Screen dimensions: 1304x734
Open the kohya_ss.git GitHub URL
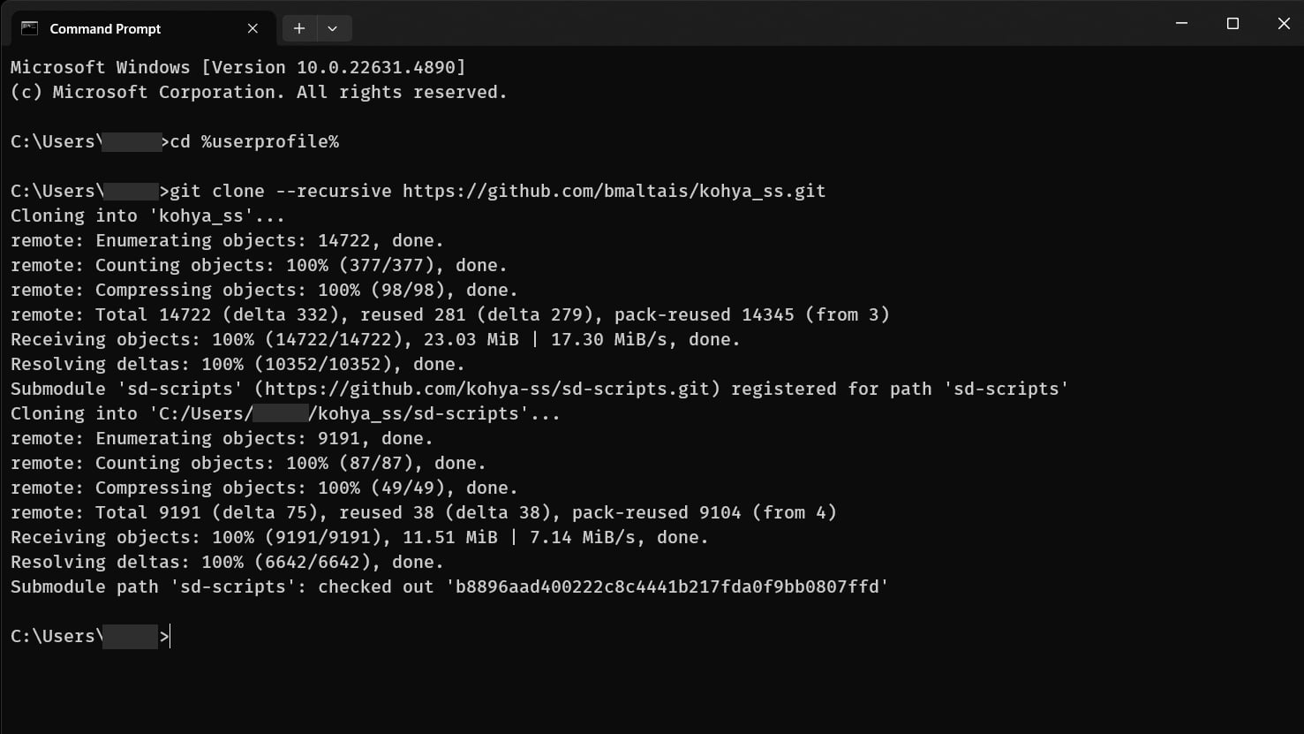tap(614, 191)
